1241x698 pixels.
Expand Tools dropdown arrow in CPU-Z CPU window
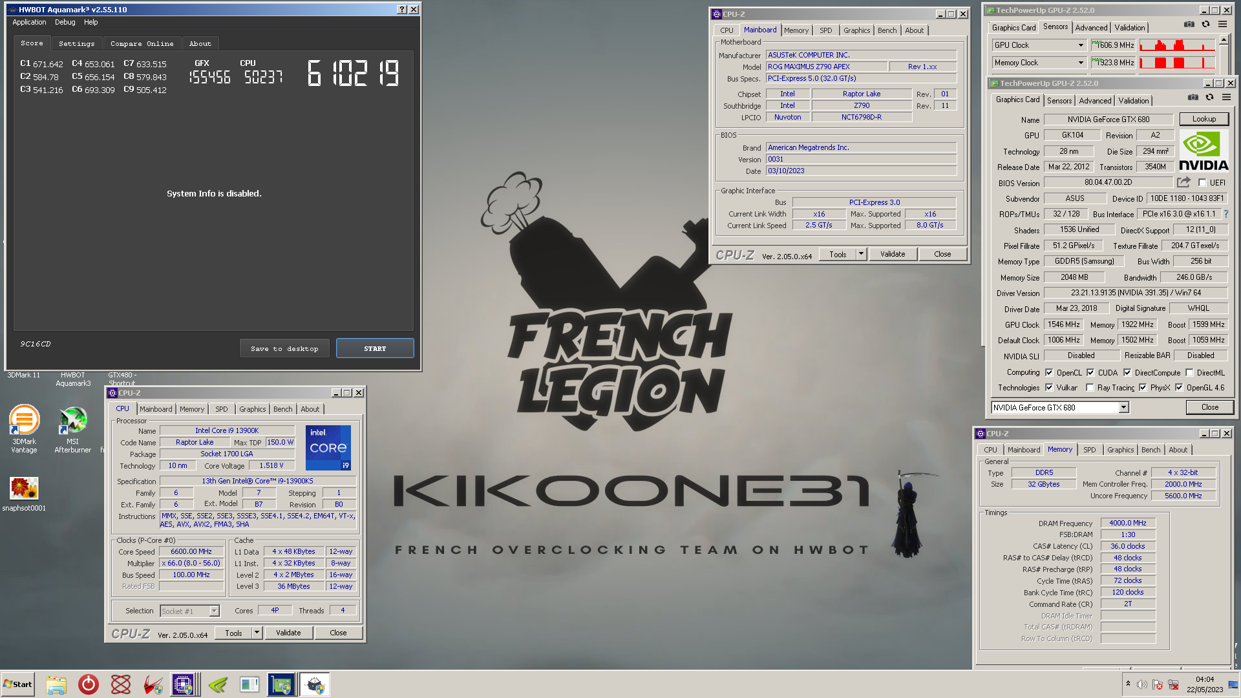[x=257, y=633]
